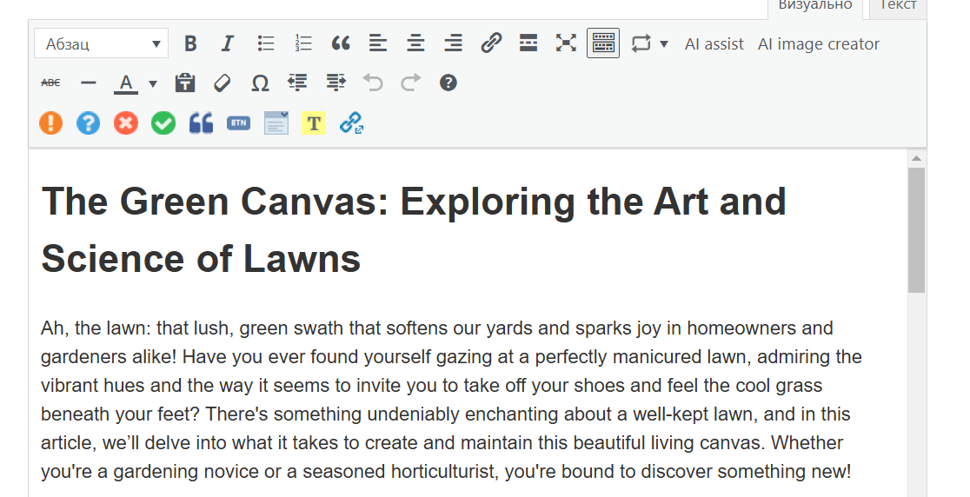The height and width of the screenshot is (497, 970).
Task: Insert orange exclamation warning shortcode
Action: pyautogui.click(x=51, y=123)
